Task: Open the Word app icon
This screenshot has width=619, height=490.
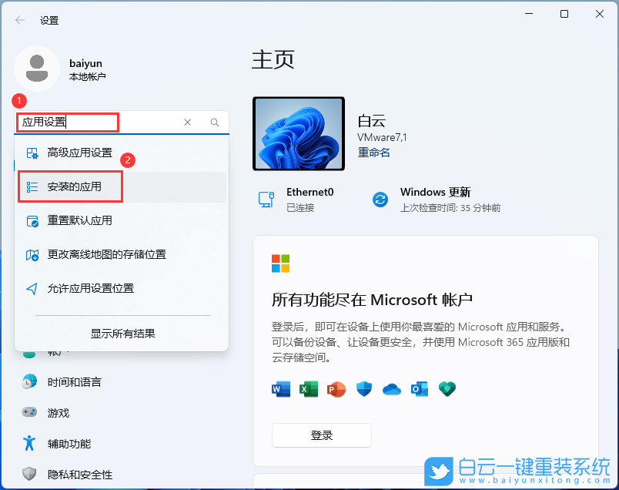Action: [281, 389]
